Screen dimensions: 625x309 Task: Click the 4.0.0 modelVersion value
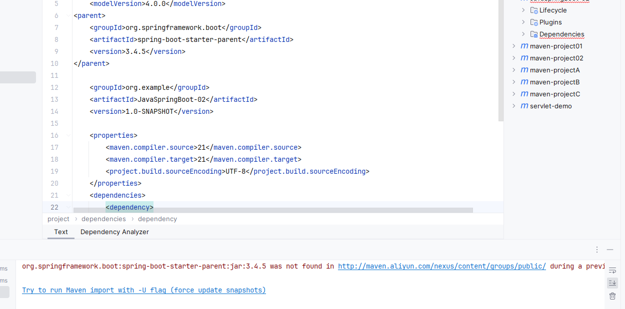coord(155,3)
